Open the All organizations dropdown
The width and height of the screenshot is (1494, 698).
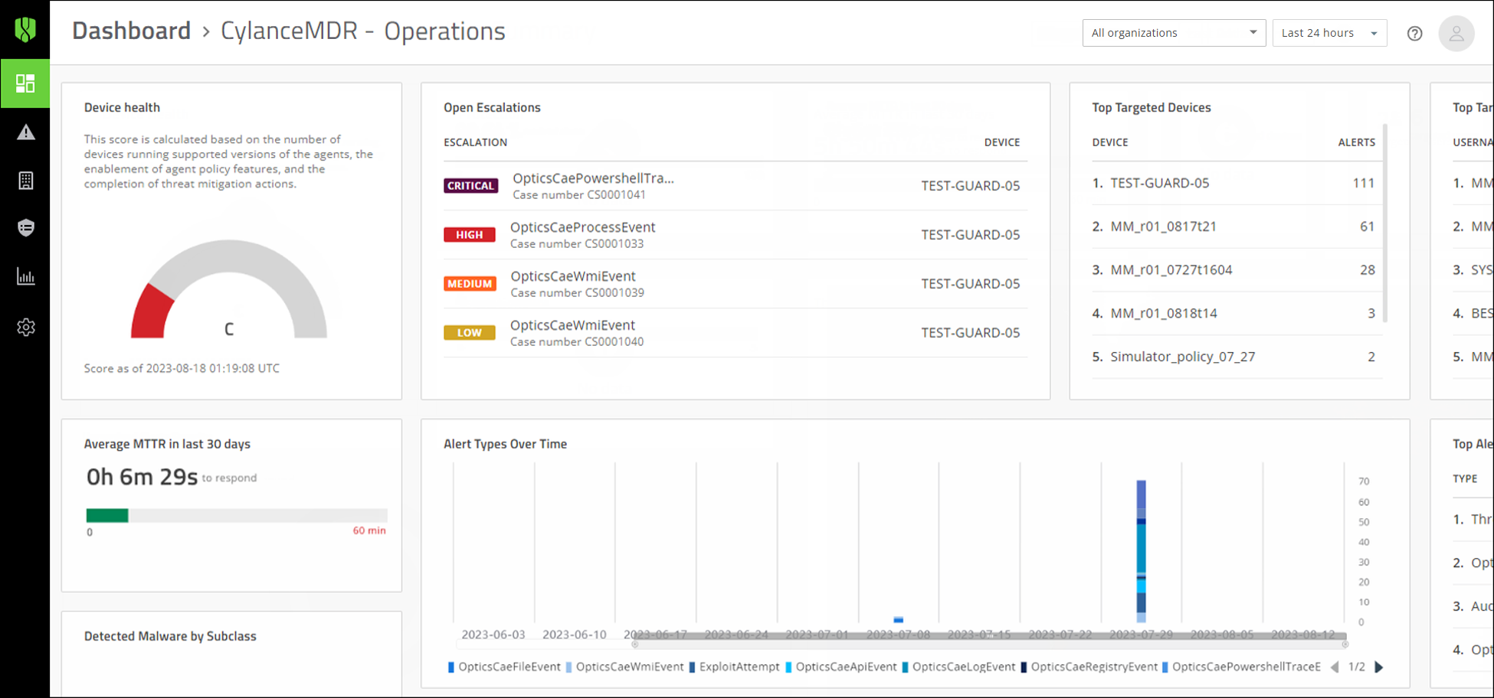tap(1174, 33)
